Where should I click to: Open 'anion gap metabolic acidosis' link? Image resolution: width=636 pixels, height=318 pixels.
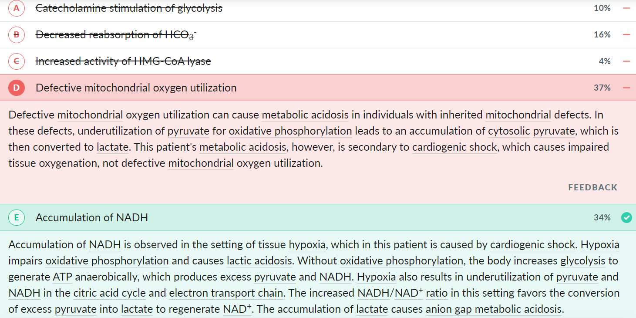[493, 309]
